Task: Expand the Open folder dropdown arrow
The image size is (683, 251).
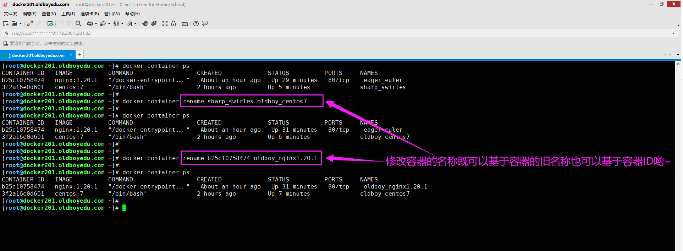Action: click(20, 24)
